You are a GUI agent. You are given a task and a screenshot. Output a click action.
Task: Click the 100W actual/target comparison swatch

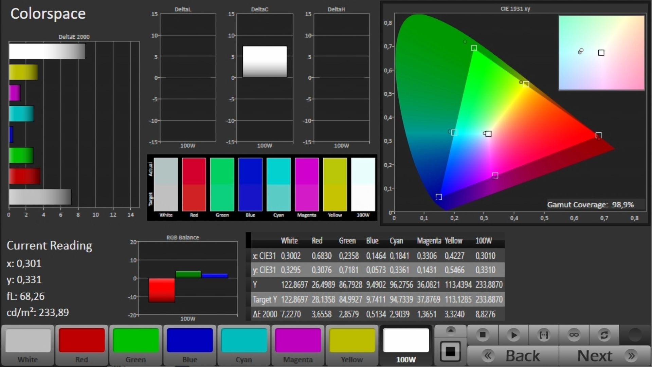363,184
